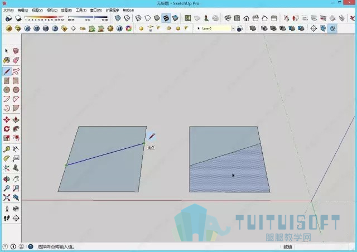
Task: Click the measurements value input box
Action: tap(321, 247)
